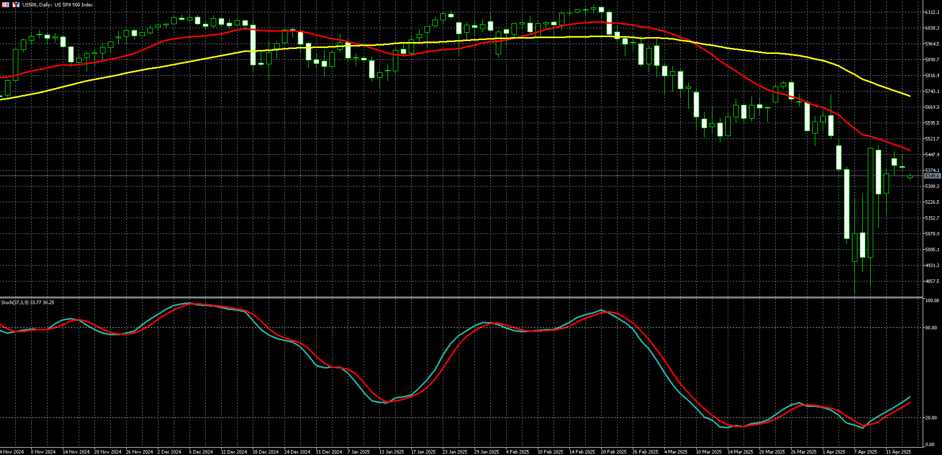Select the US500 Daily chart title text
Viewport: 942px width, 455px height.
(x=57, y=4)
